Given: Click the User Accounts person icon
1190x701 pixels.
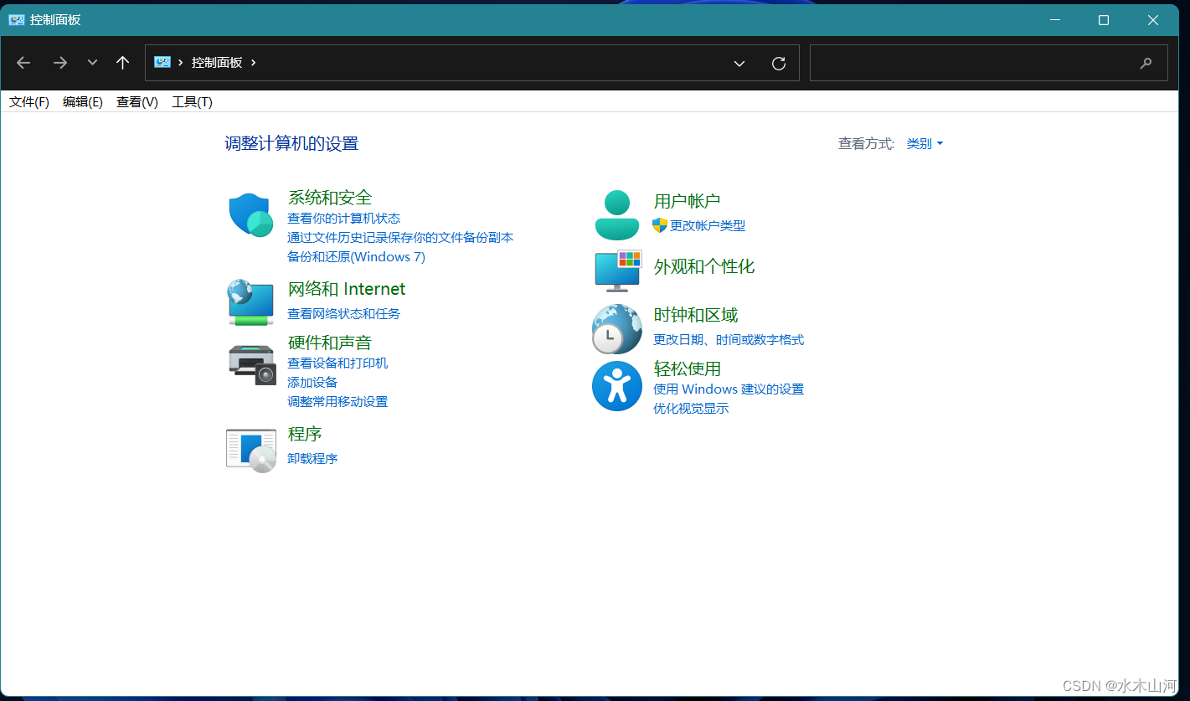Looking at the screenshot, I should 617,215.
